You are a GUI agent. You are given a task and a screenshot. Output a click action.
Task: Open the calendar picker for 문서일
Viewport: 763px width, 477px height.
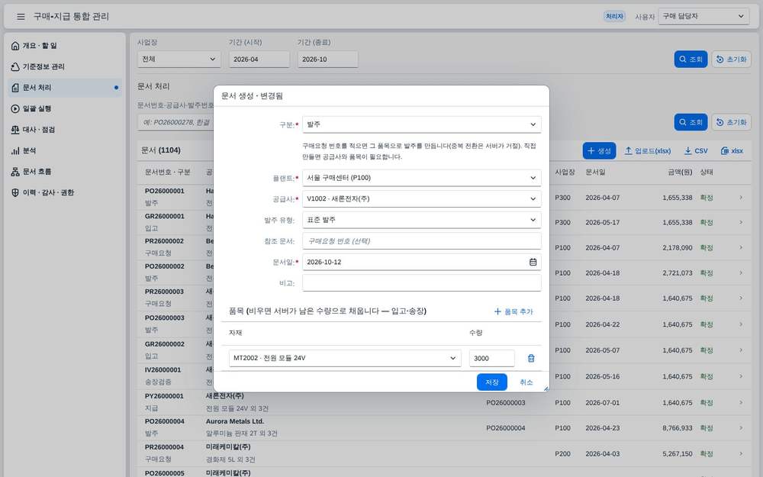(533, 262)
